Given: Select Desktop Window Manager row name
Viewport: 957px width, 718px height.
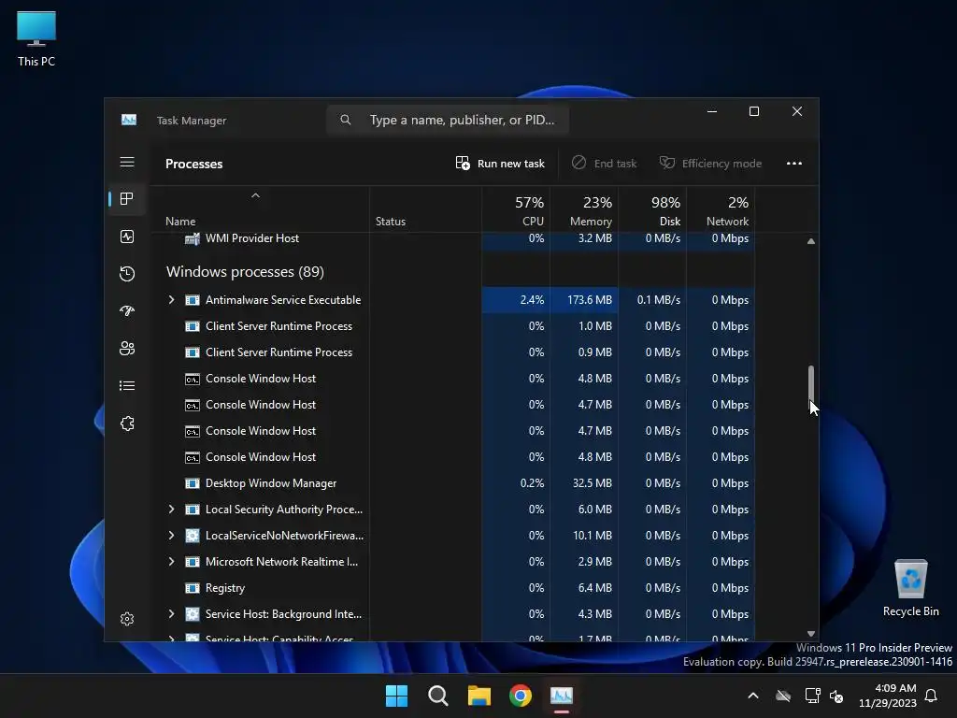Looking at the screenshot, I should [x=271, y=483].
